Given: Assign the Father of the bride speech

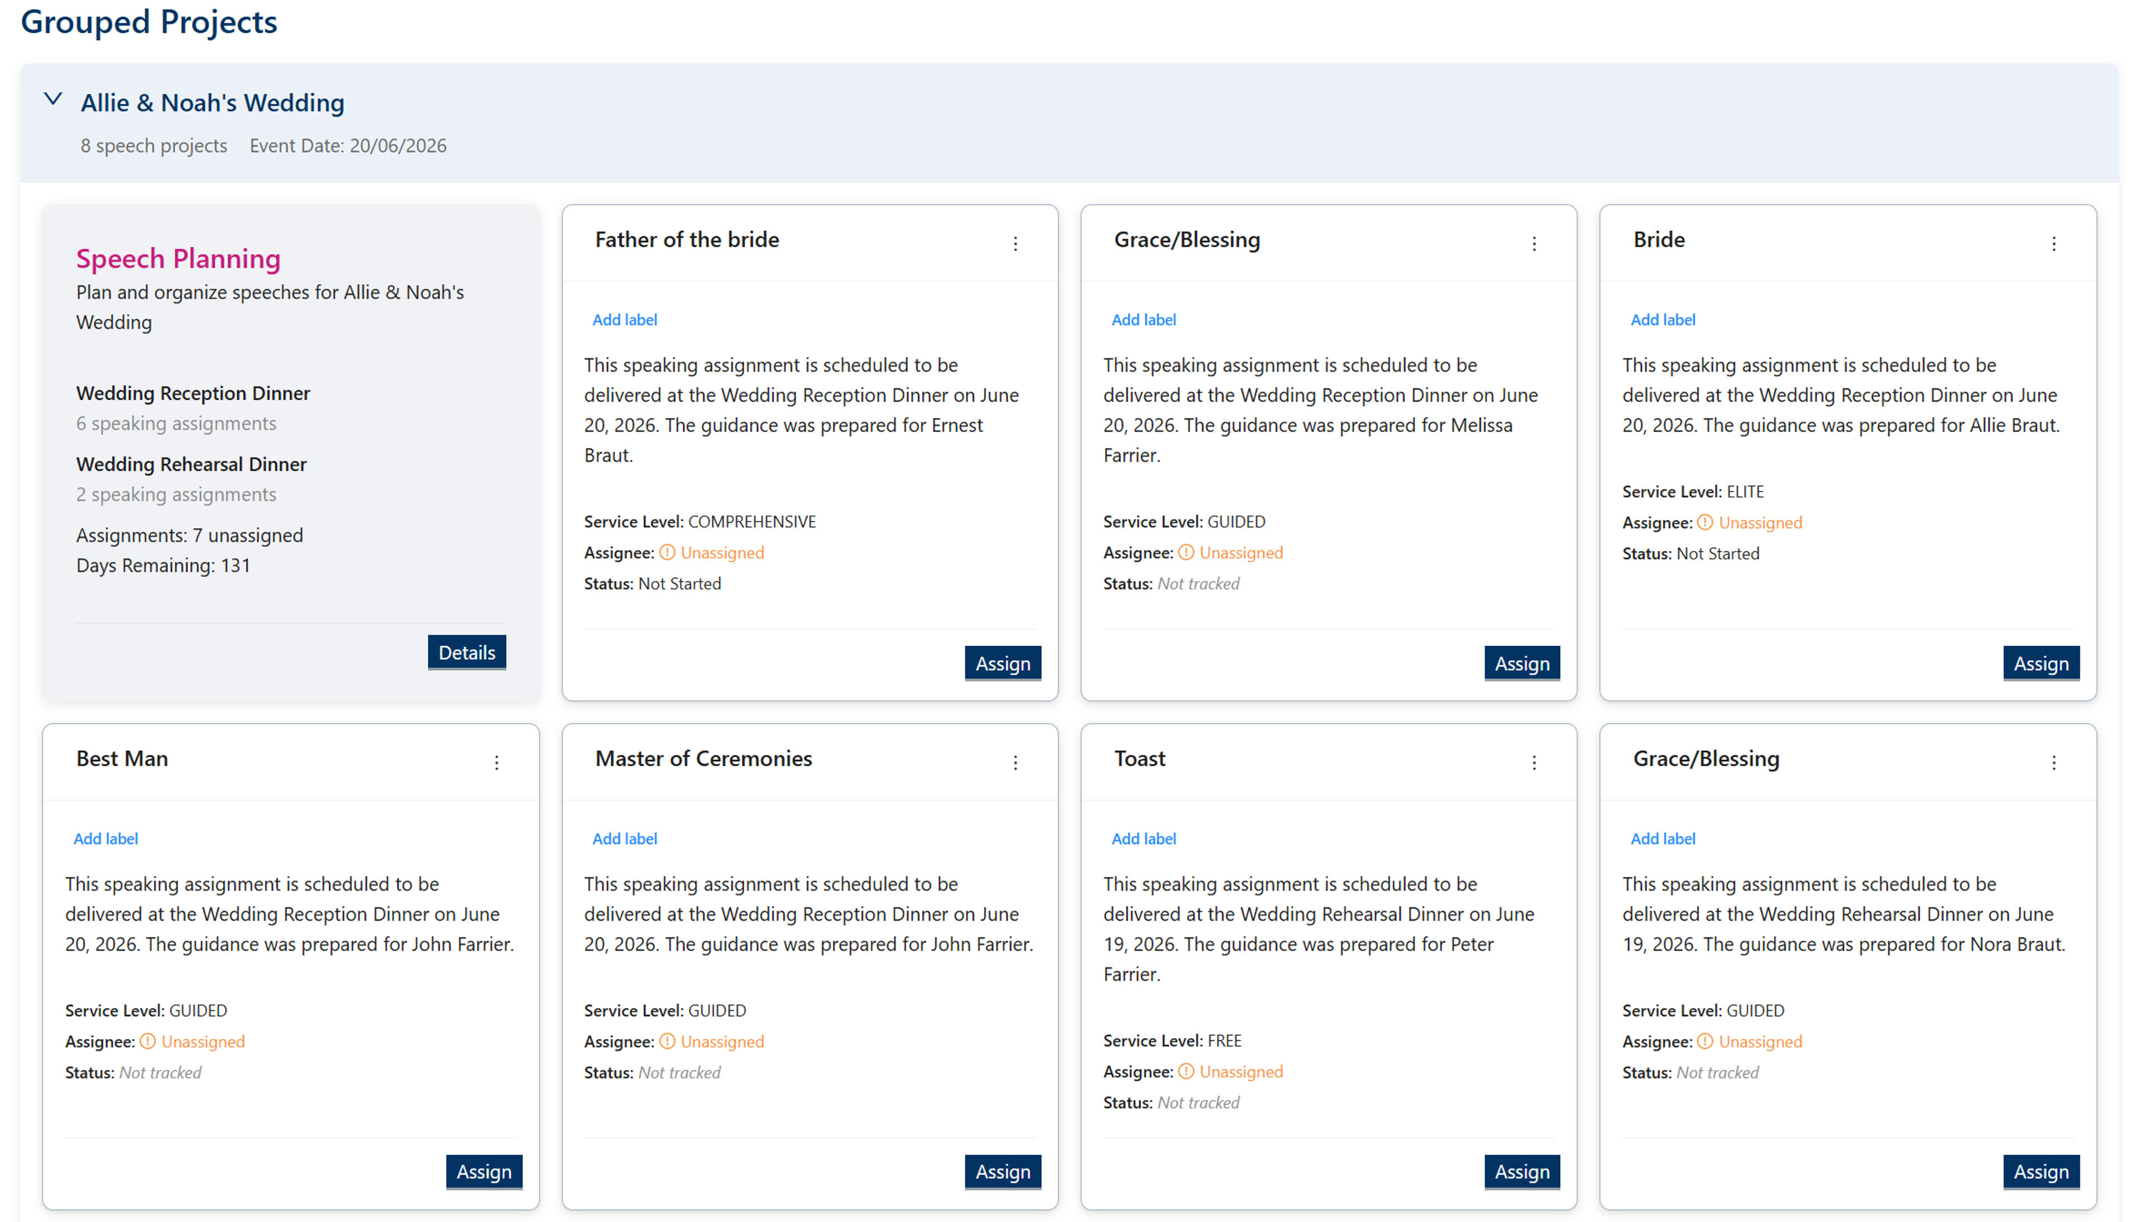Looking at the screenshot, I should click(1003, 663).
